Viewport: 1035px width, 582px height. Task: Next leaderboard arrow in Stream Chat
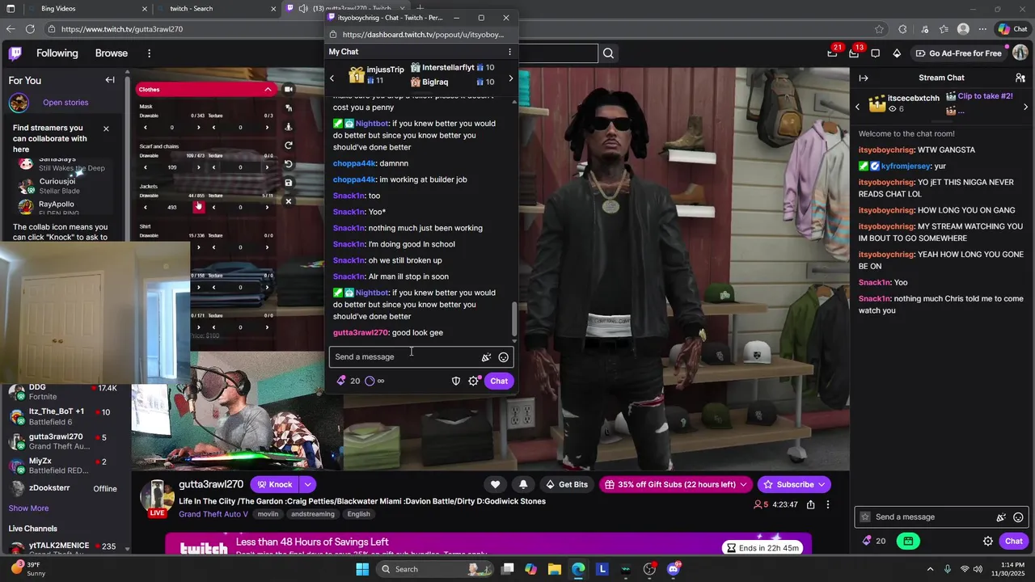(x=1026, y=107)
